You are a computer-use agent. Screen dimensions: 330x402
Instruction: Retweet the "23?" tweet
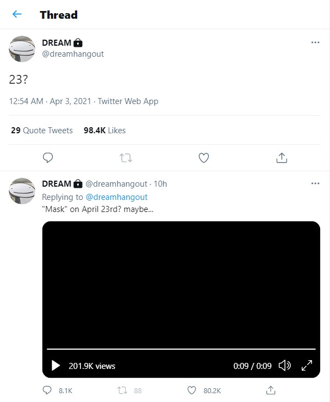(x=126, y=158)
